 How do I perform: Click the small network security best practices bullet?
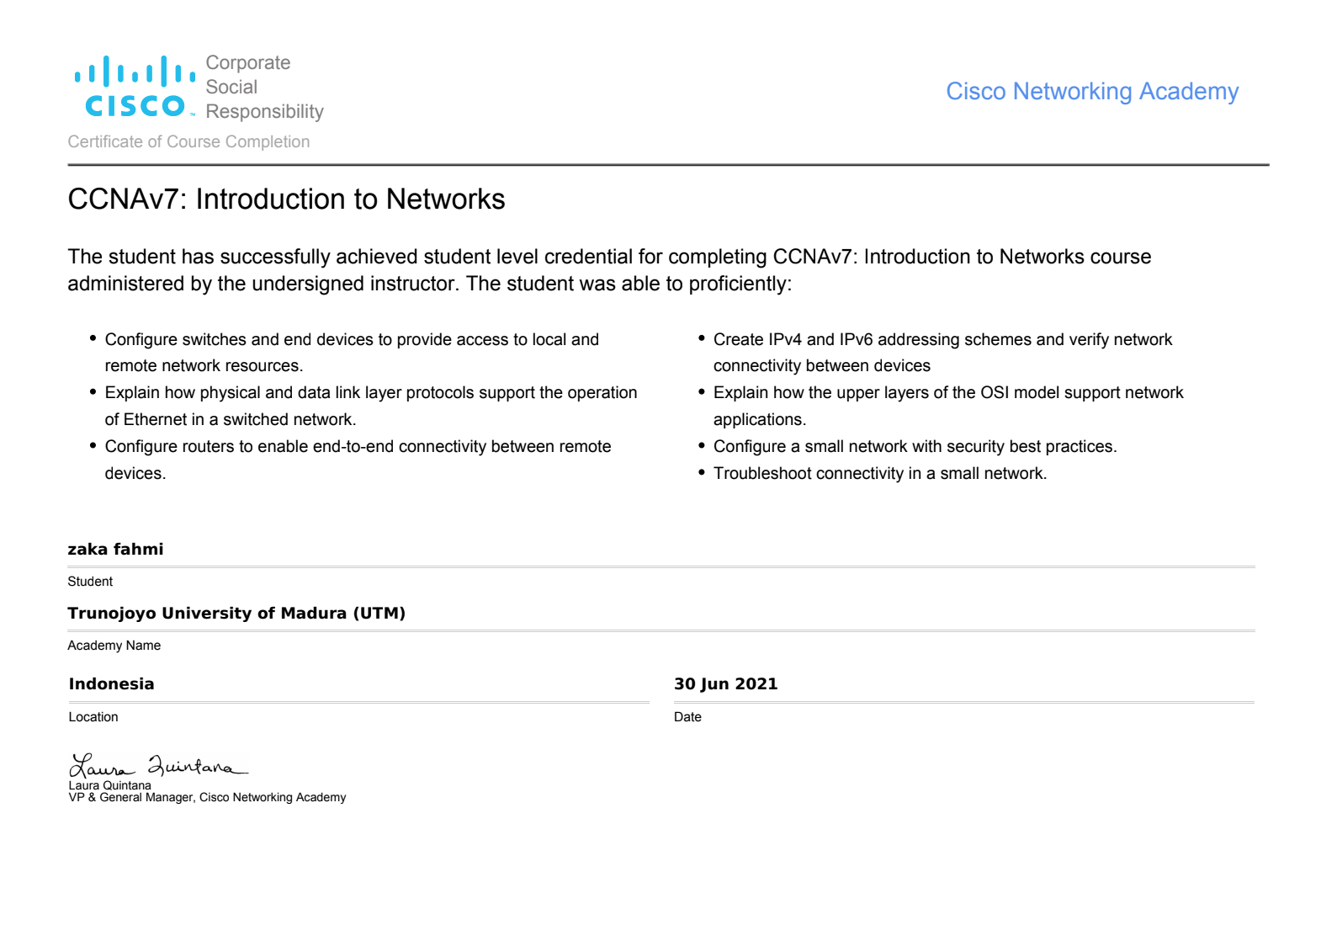point(915,447)
